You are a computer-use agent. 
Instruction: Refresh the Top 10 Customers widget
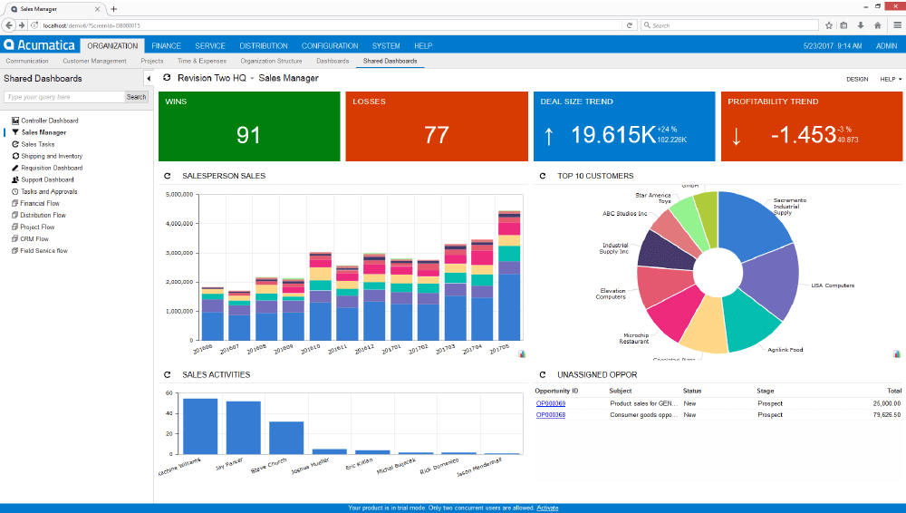tap(543, 176)
